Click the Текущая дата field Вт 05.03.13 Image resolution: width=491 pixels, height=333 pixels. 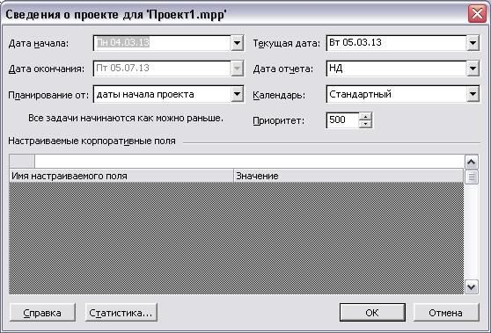coord(397,43)
